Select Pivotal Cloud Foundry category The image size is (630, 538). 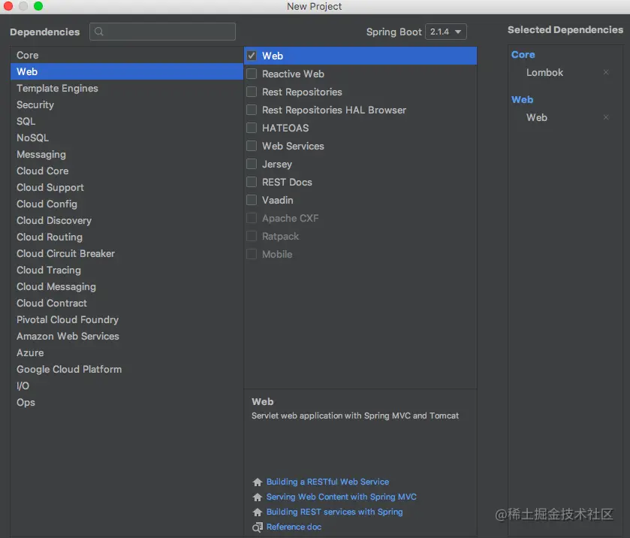tap(127, 319)
